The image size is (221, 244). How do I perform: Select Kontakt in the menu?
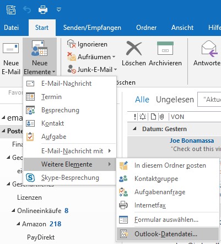point(70,123)
